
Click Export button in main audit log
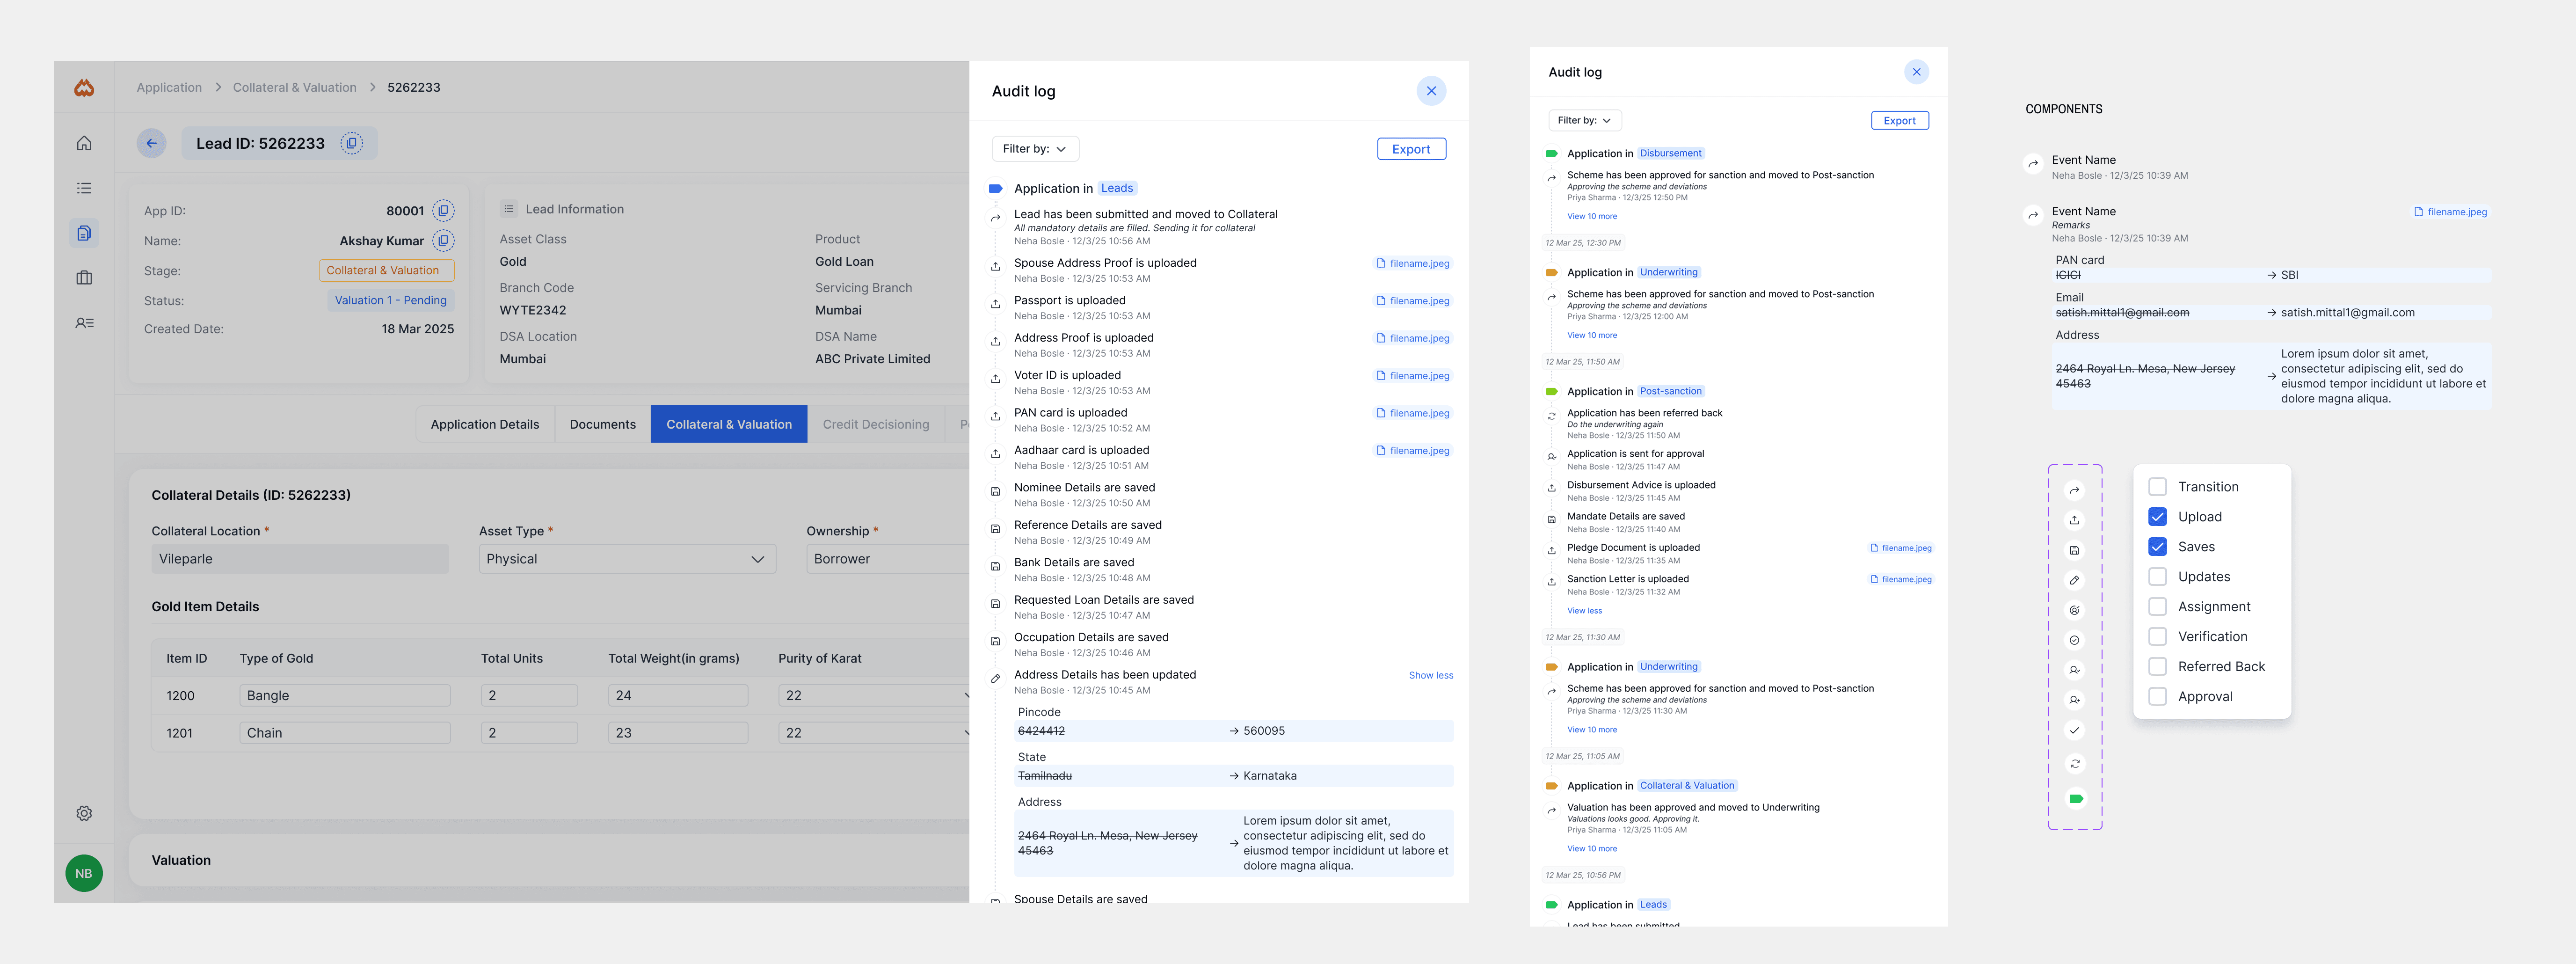tap(1410, 149)
